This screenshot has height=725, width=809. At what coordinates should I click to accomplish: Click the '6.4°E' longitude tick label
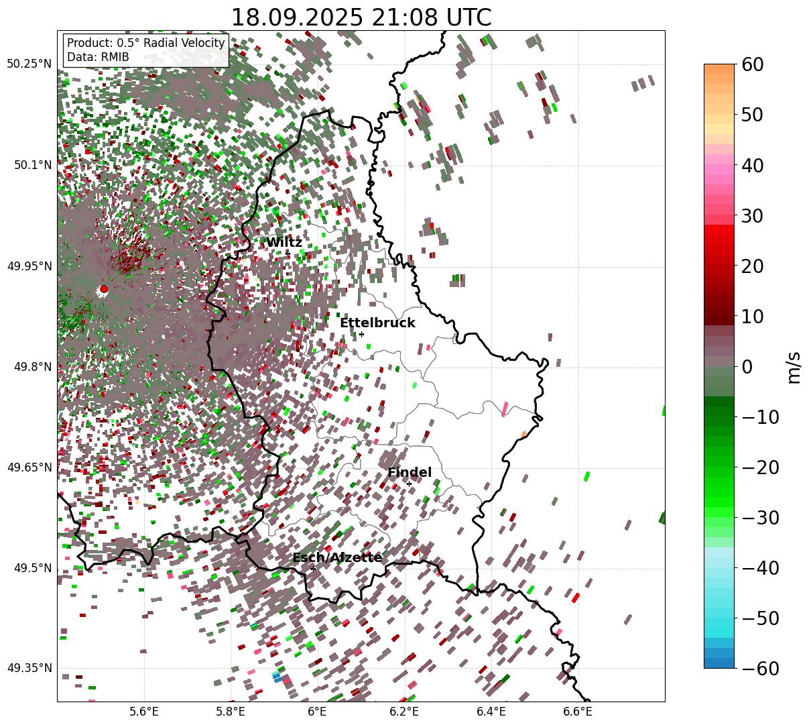click(491, 712)
